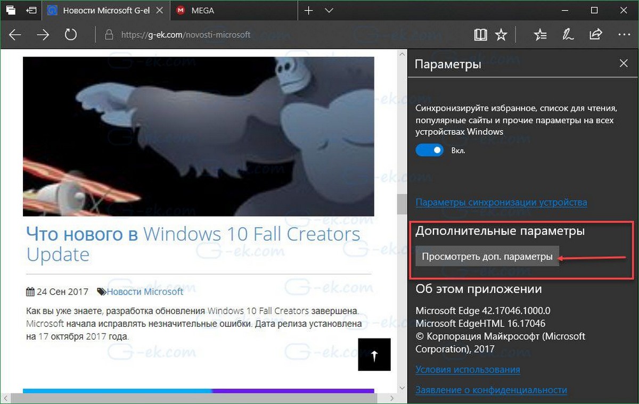Open Reading view book icon

coord(480,35)
